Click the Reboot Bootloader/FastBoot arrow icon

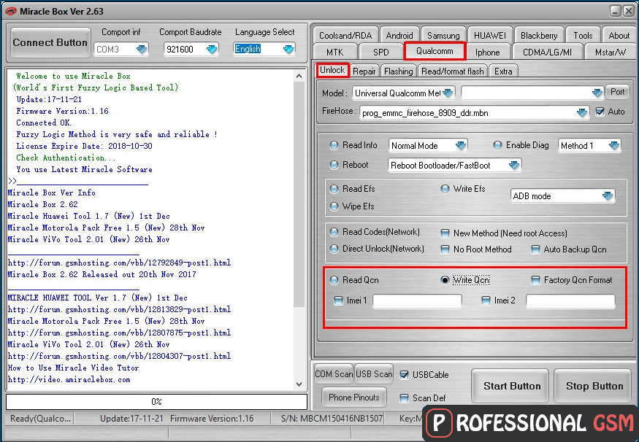coord(514,166)
